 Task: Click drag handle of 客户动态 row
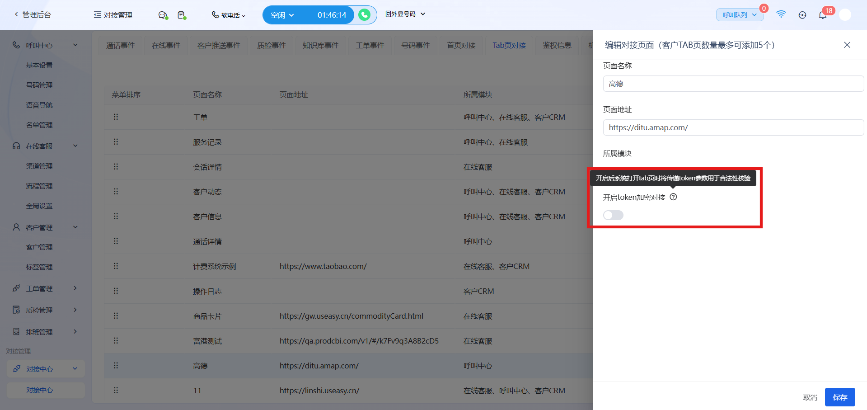click(x=116, y=192)
